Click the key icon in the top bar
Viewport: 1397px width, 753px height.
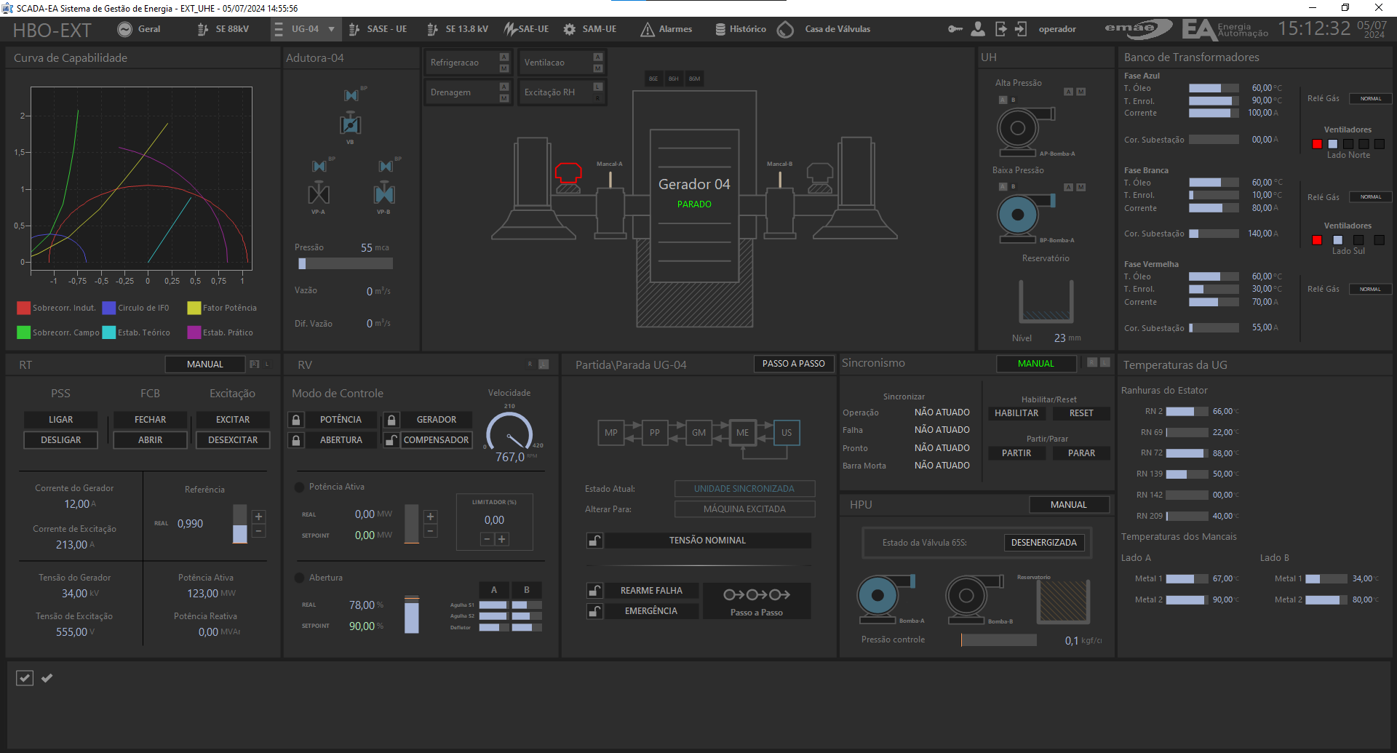(x=955, y=29)
